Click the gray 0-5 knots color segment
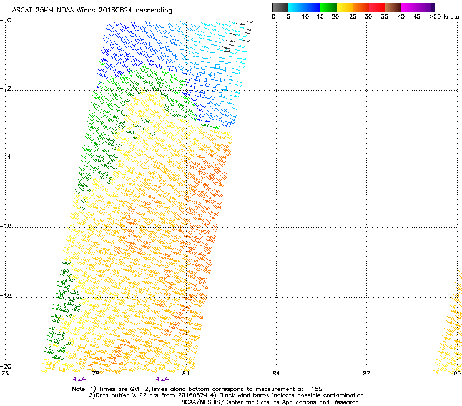Screen dimensions: 462x406 click(x=280, y=7)
